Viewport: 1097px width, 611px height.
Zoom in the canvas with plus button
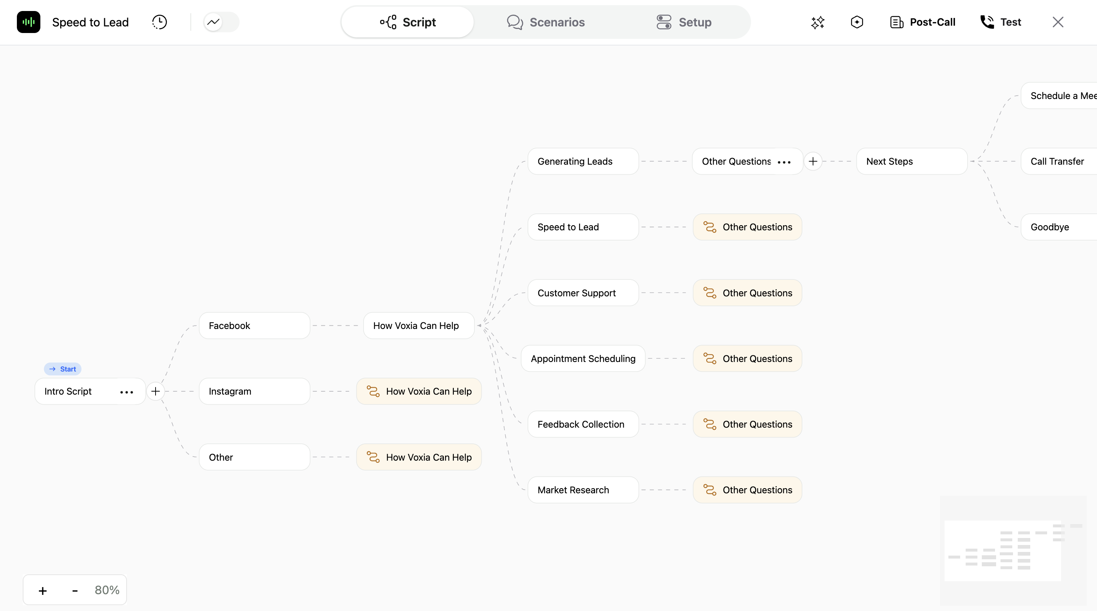coord(43,590)
